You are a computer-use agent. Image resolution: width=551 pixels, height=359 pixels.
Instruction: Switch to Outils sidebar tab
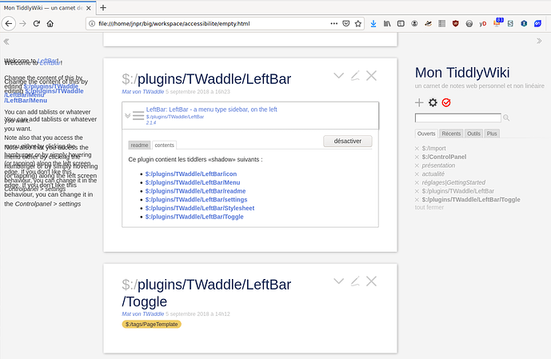473,134
